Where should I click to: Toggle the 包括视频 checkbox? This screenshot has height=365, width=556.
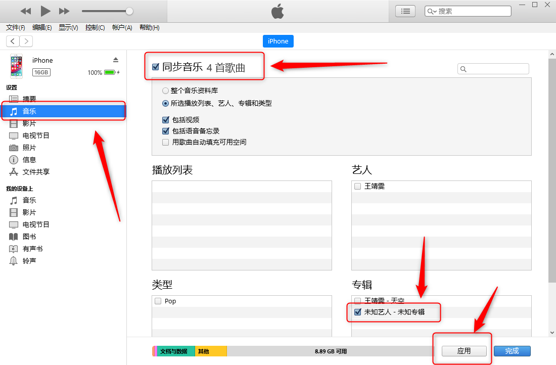[166, 120]
